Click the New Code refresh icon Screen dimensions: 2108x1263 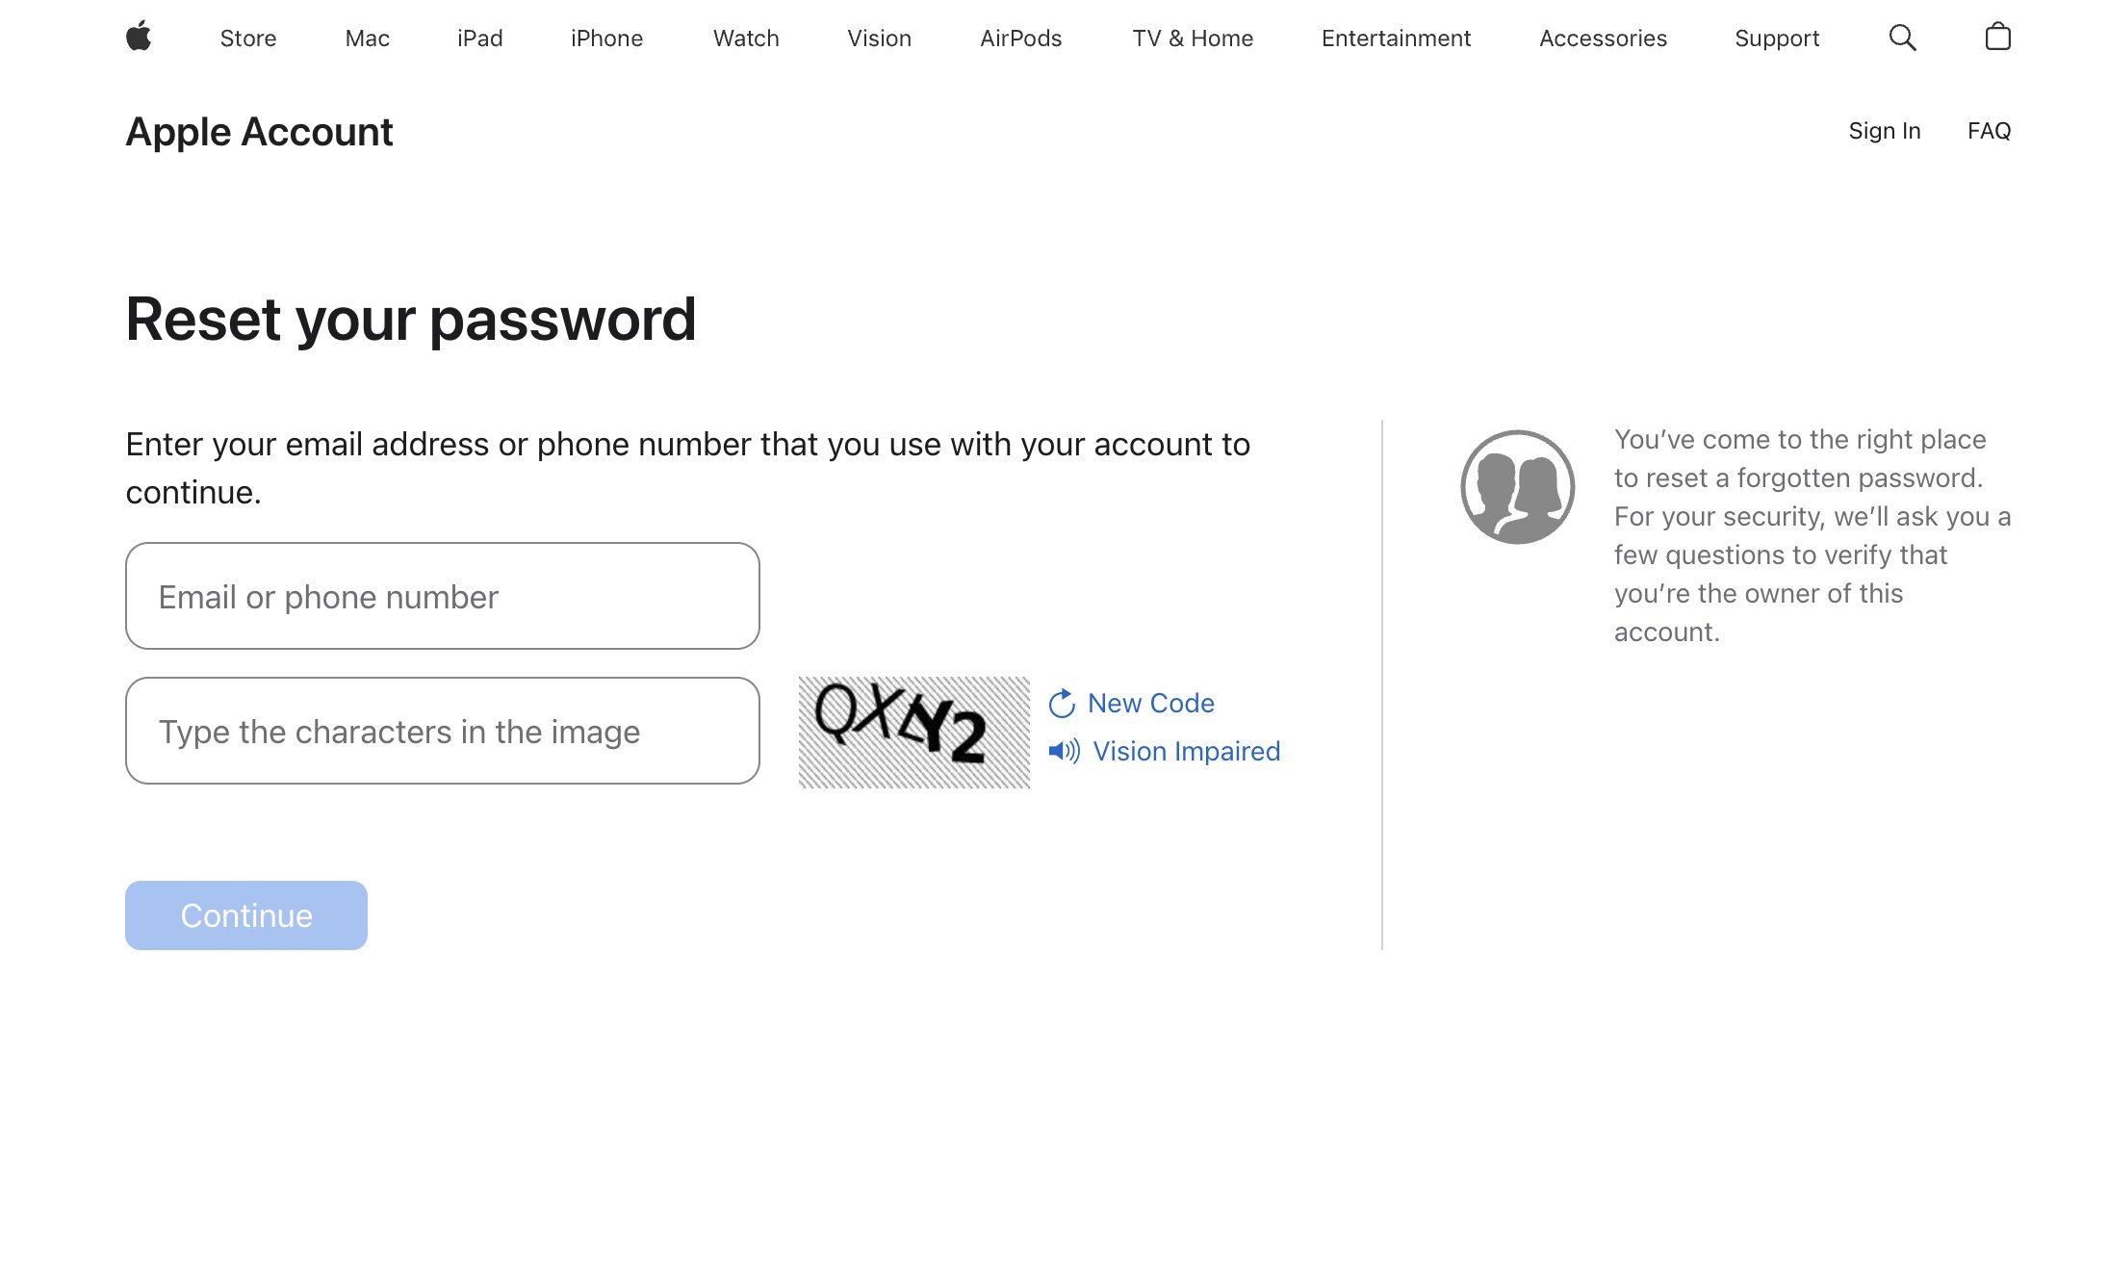click(1062, 703)
